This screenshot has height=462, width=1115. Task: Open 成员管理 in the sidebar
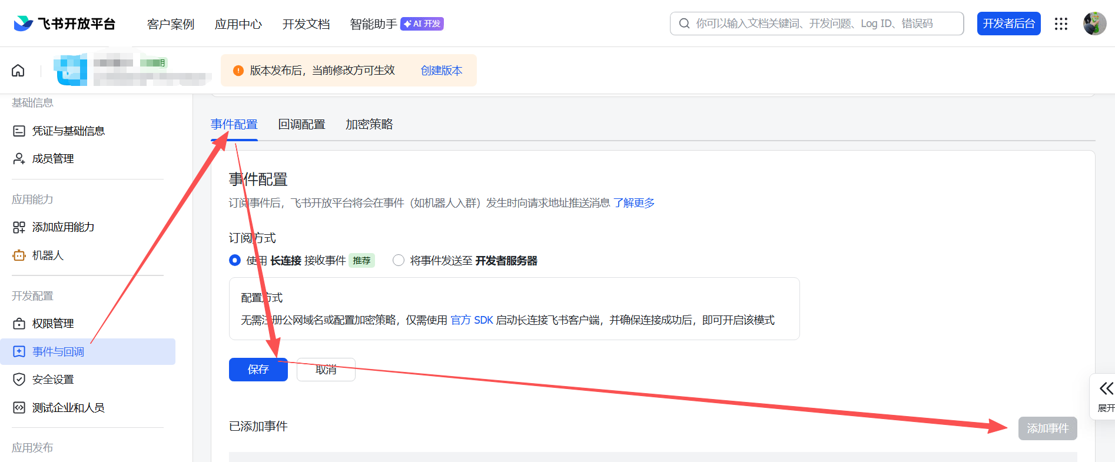[53, 159]
